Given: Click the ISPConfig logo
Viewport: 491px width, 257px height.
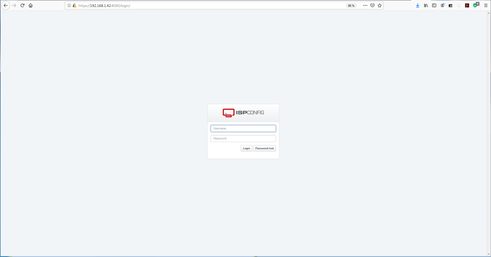Looking at the screenshot, I should pyautogui.click(x=243, y=113).
